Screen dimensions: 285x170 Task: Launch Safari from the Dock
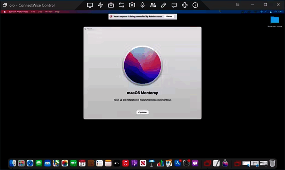tap(30, 163)
